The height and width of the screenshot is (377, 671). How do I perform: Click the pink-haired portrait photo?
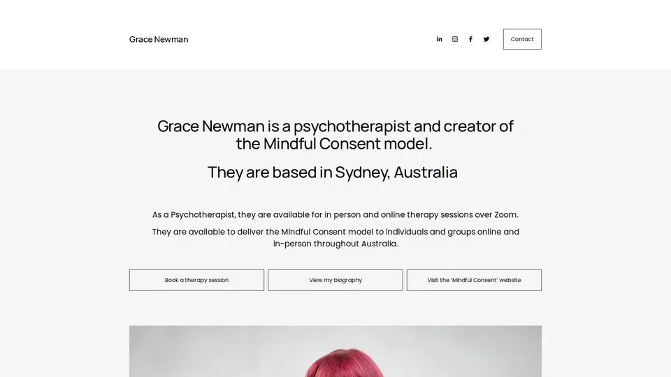tap(335, 351)
